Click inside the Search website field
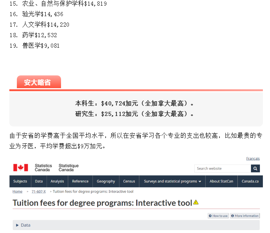 coord(222,168)
